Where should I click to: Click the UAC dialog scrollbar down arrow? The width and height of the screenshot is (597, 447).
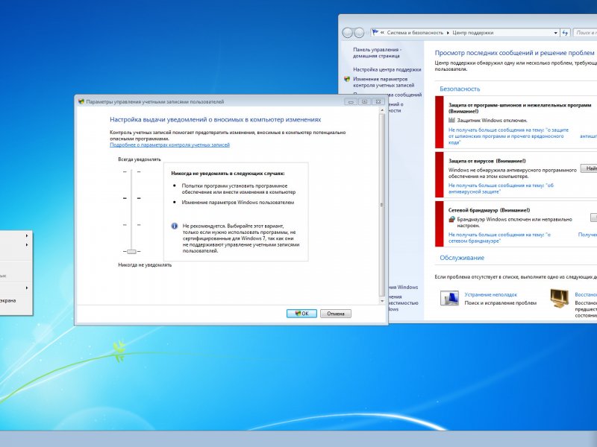(x=382, y=301)
